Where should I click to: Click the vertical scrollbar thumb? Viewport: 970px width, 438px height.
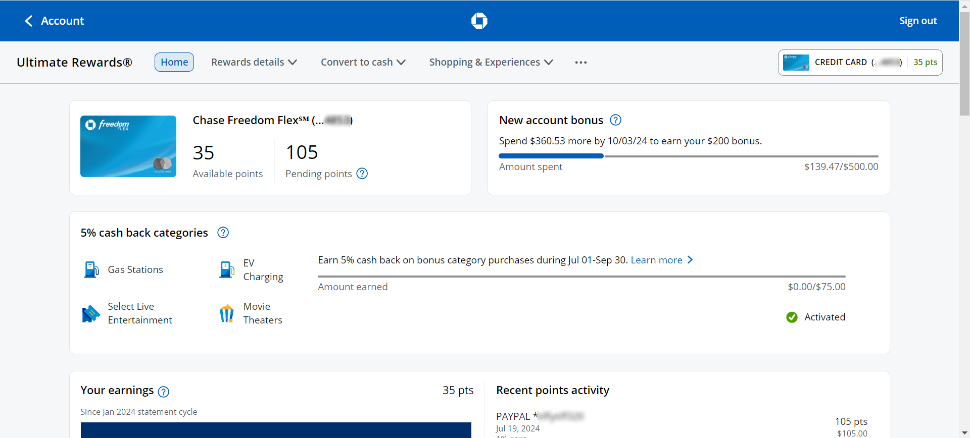pos(964,64)
